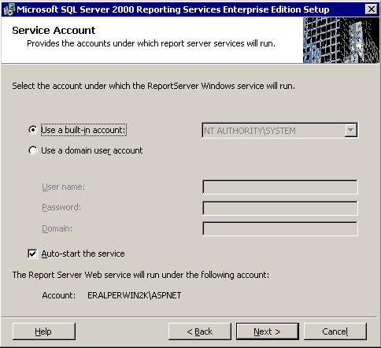Viewport: 381px width, 348px height.
Task: Open Help for this setup page
Action: point(44,331)
